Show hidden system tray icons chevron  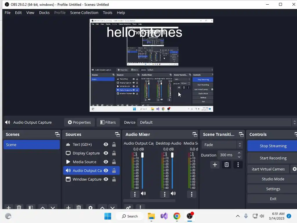[x=238, y=216]
